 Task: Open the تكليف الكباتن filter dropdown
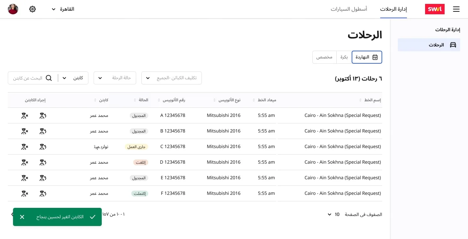click(171, 78)
